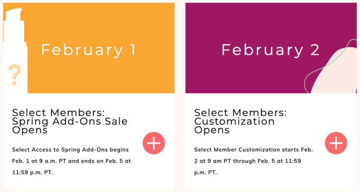The image size is (360, 192).
Task: Click the white pump bottle silhouette
Action: pos(15,50)
